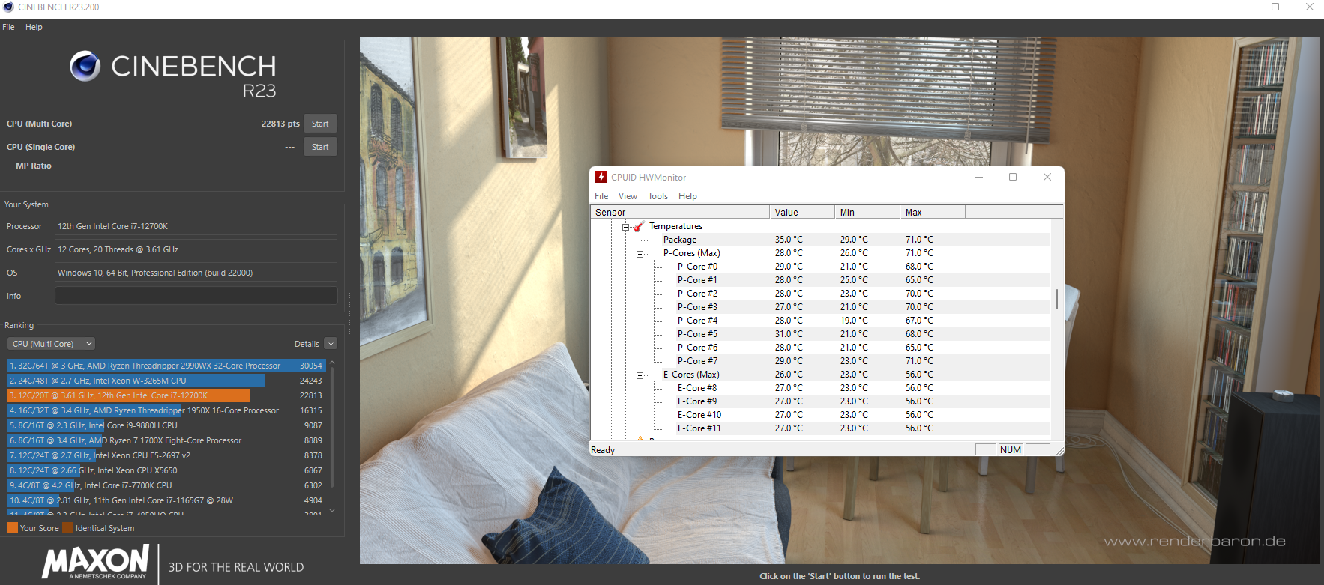Viewport: 1324px width, 585px height.
Task: Select ranking entry i7-1165G7 @ 28W
Action: pyautogui.click(x=166, y=500)
